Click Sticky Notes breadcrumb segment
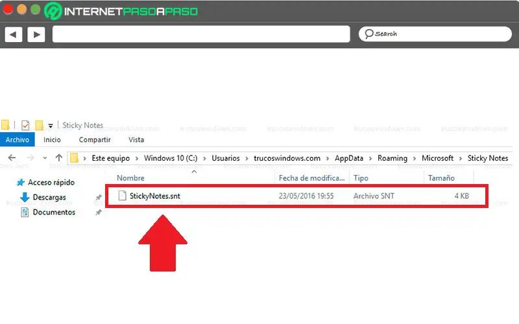 coord(488,158)
